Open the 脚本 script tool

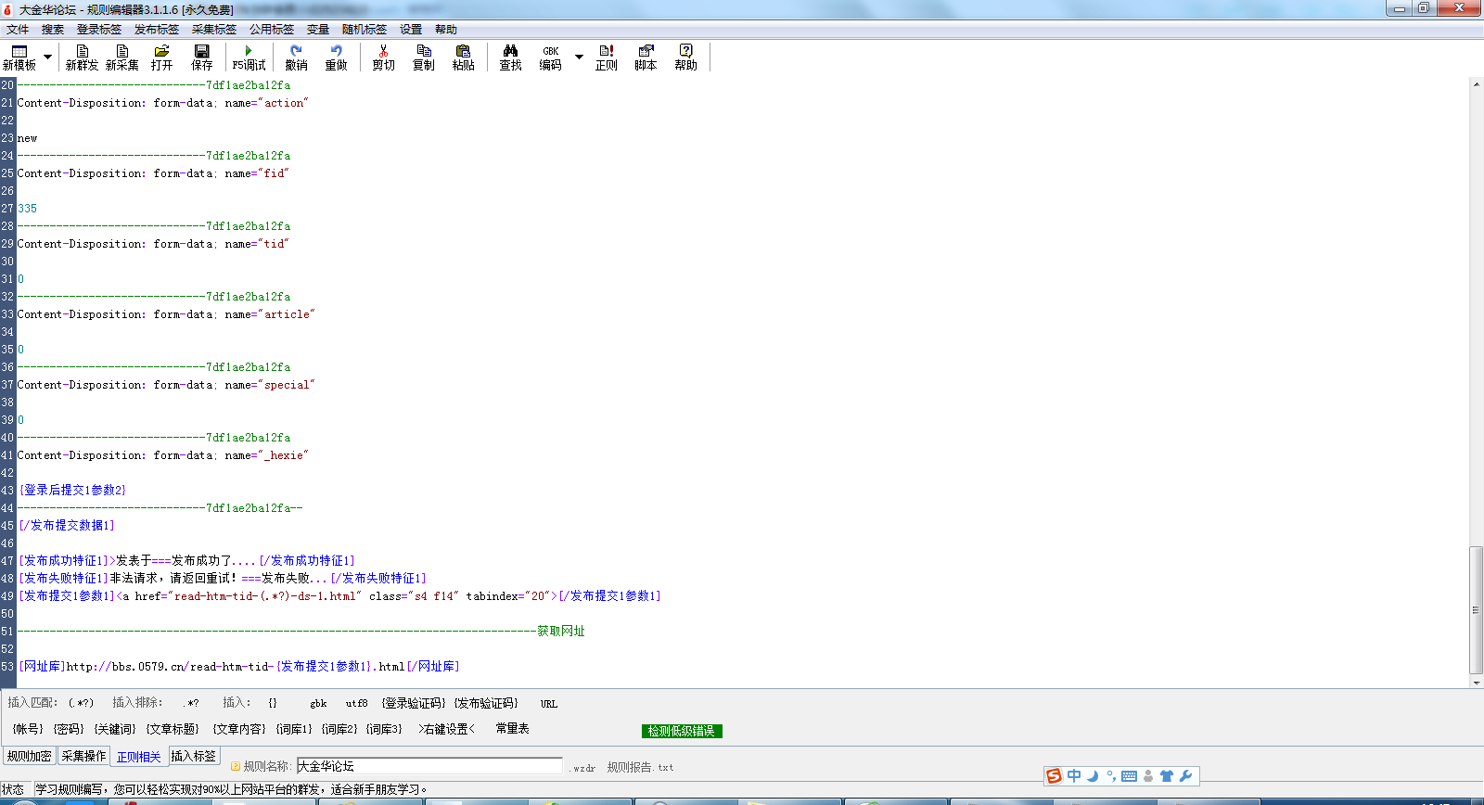pyautogui.click(x=646, y=57)
